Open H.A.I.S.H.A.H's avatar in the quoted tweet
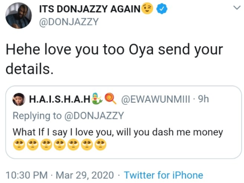 pos(19,99)
